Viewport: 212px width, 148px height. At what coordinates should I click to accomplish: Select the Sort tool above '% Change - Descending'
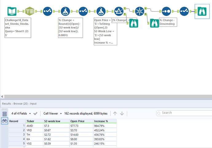tap(166, 11)
